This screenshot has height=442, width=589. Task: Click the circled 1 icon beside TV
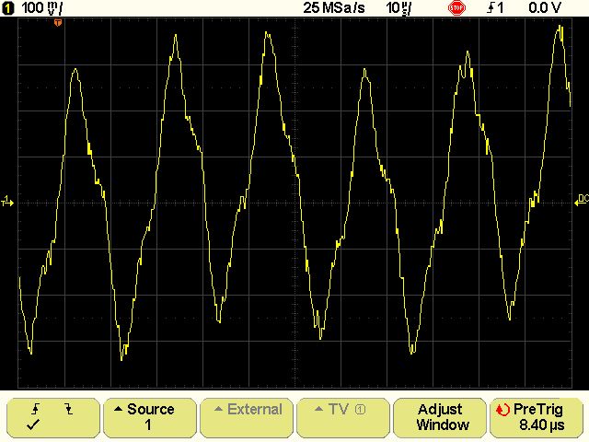[360, 409]
